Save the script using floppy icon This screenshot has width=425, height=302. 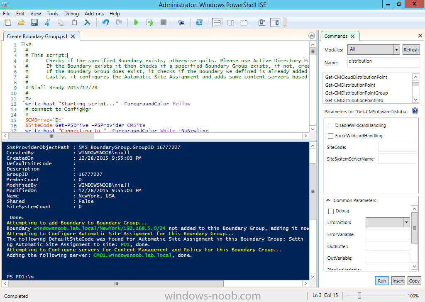pyautogui.click(x=34, y=22)
